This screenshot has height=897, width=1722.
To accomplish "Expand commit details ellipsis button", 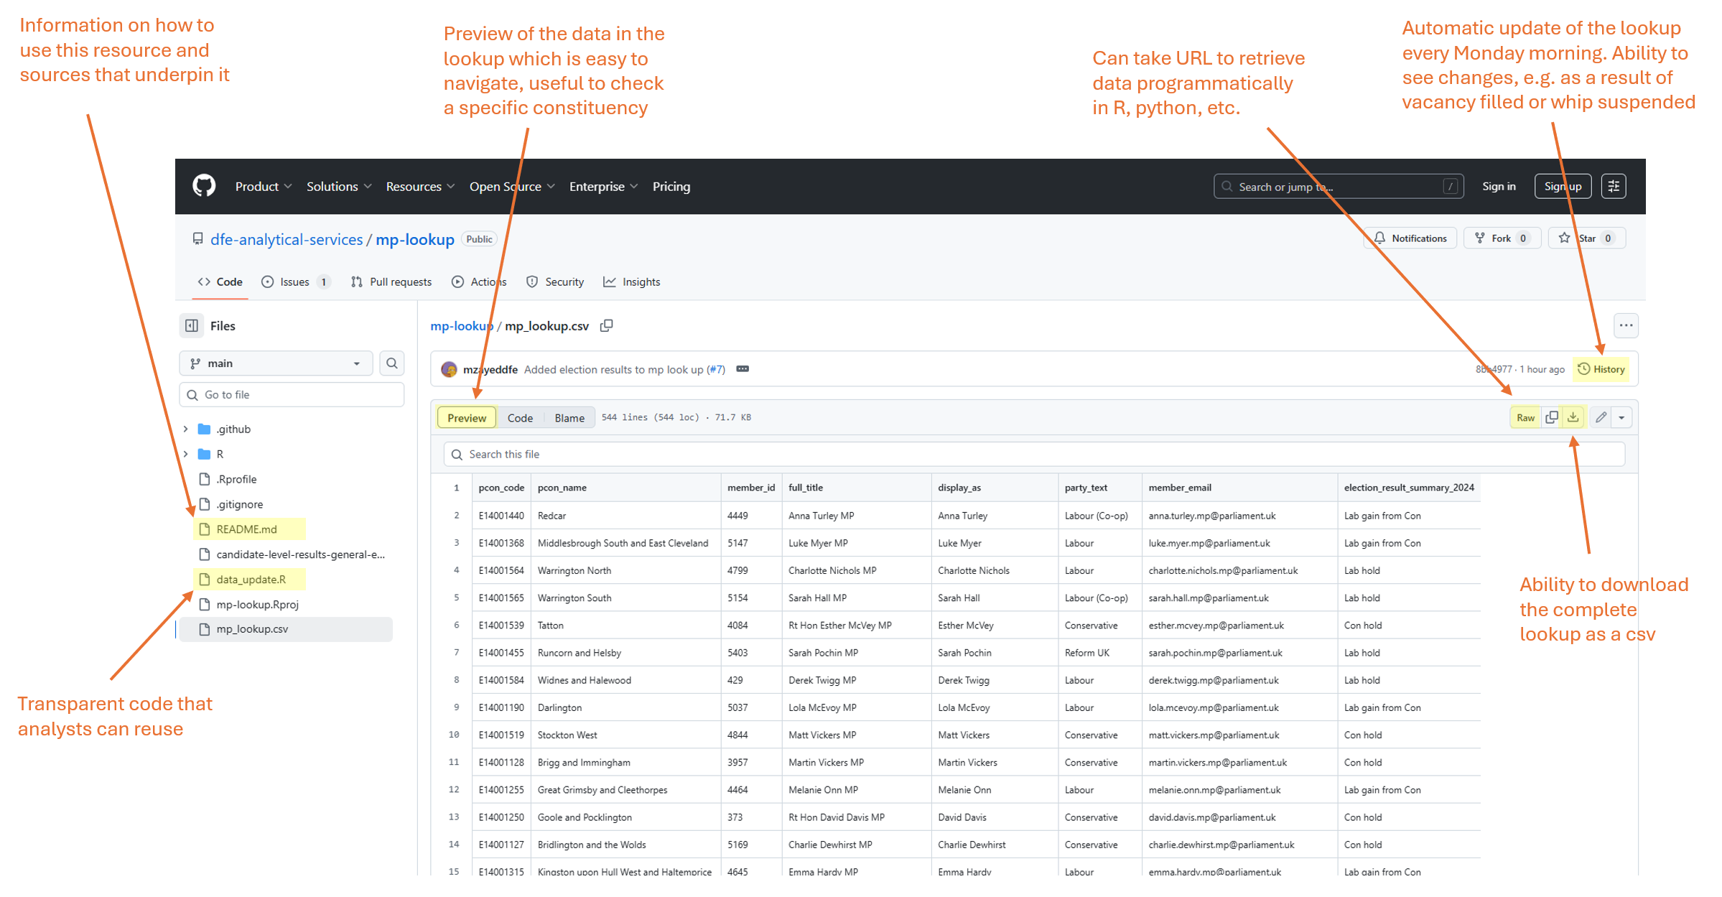I will tap(743, 369).
